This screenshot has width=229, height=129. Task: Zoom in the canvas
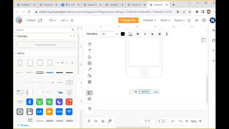[x=200, y=121]
